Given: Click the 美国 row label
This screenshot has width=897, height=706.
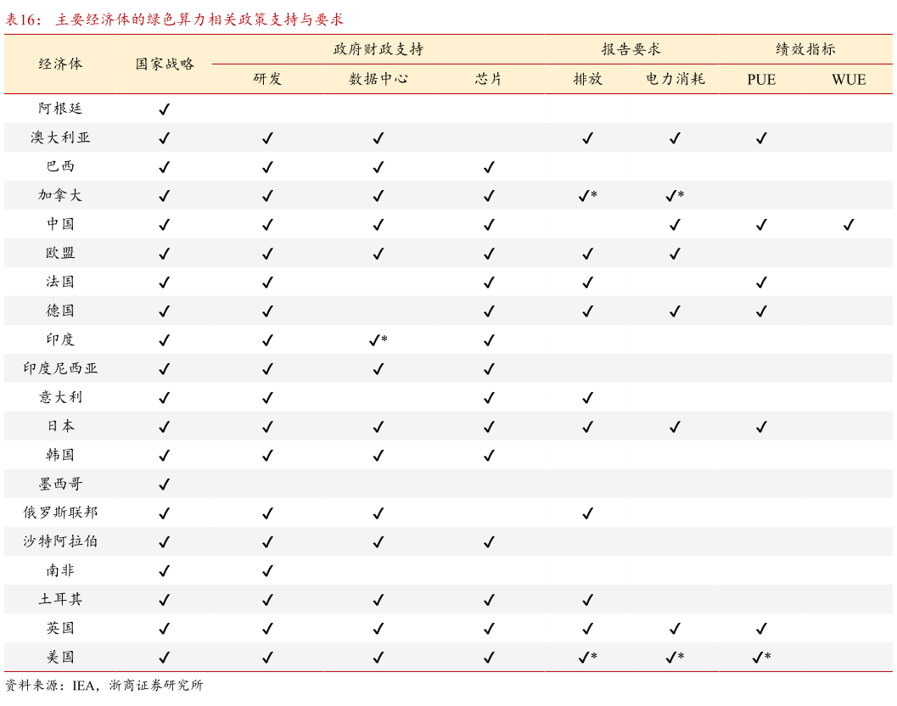Looking at the screenshot, I should click(x=60, y=657).
